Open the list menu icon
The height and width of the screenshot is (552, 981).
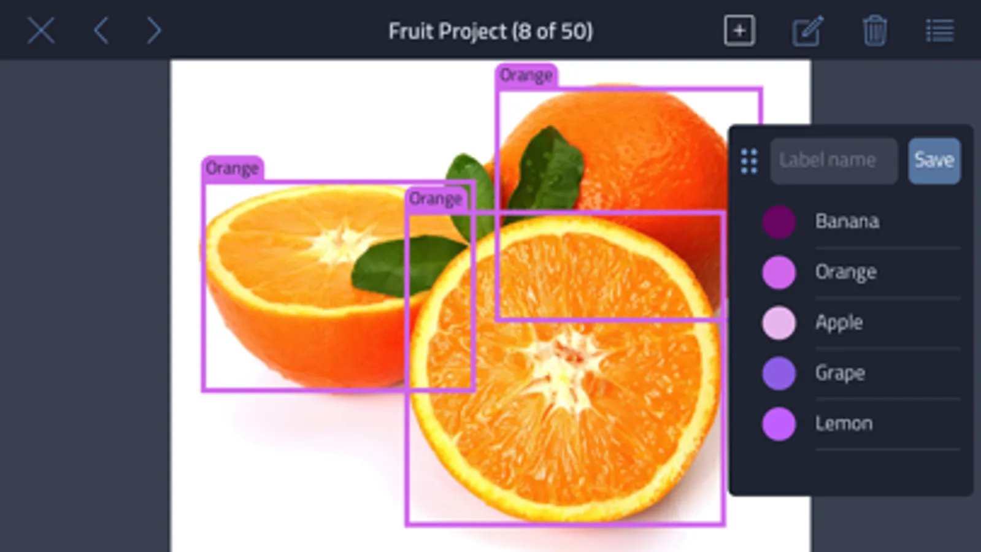940,31
